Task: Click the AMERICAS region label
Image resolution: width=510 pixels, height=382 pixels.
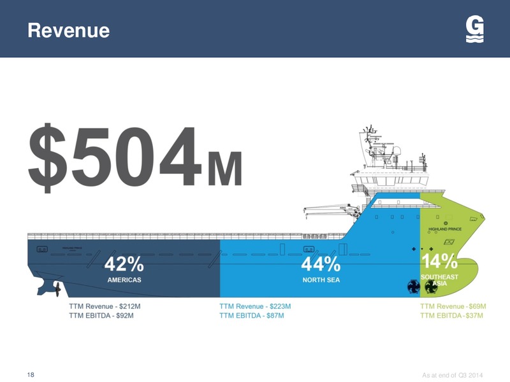Action: (x=124, y=280)
